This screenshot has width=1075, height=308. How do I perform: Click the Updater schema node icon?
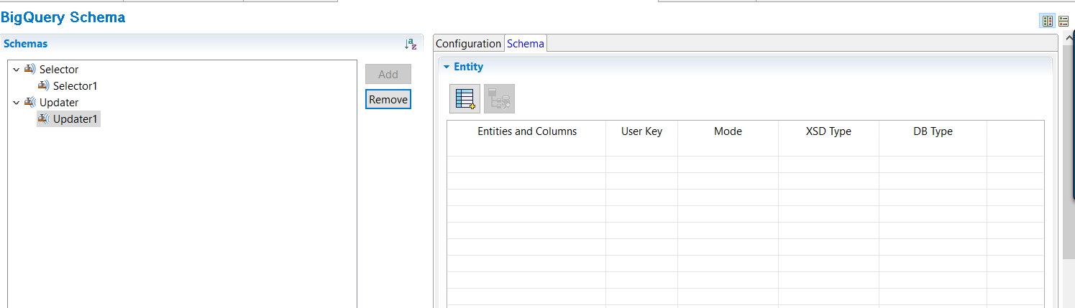click(30, 103)
